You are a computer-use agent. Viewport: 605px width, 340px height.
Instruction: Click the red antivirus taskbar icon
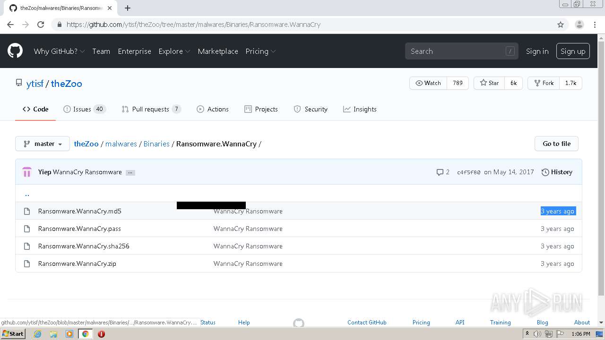click(101, 334)
